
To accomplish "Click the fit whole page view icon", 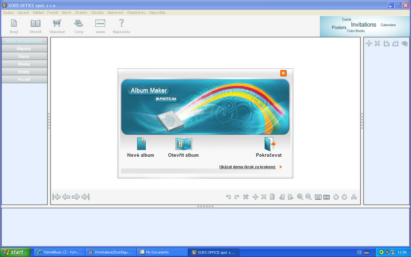I will (326, 197).
